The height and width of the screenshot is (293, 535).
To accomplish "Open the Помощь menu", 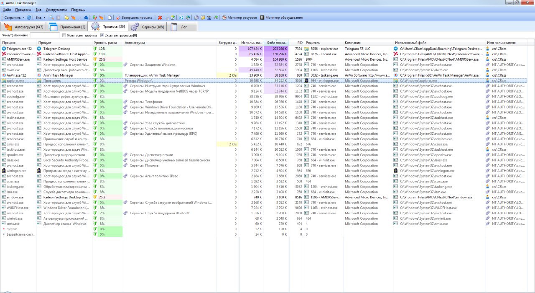I will click(78, 10).
